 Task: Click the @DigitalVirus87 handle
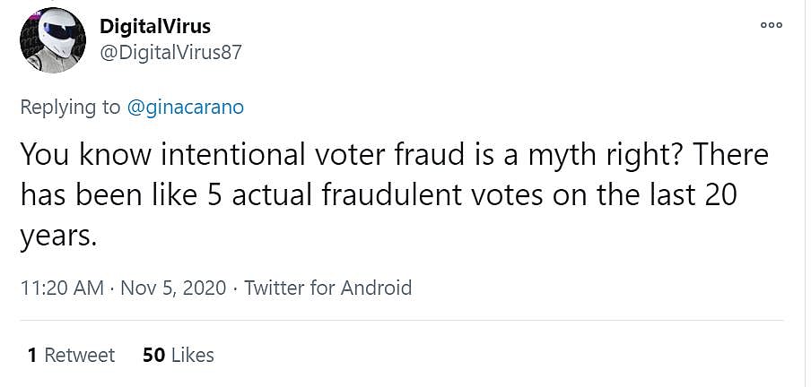point(170,52)
